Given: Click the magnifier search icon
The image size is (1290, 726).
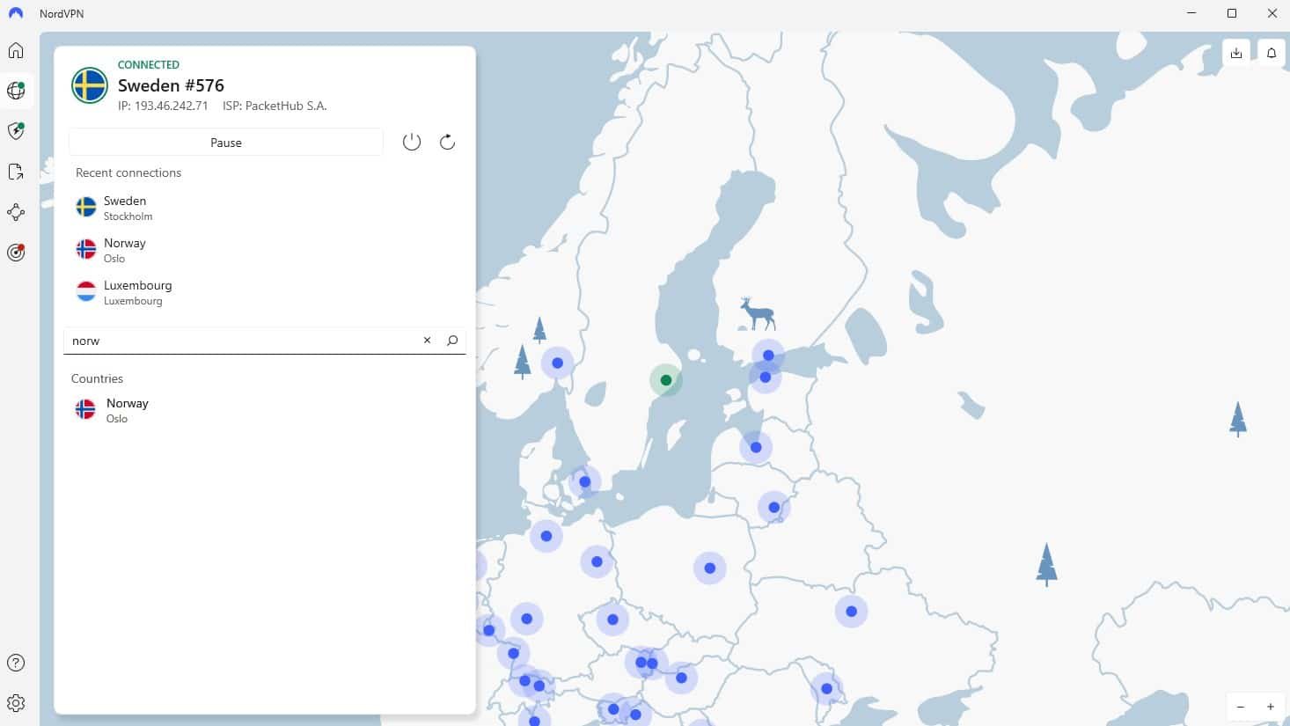Looking at the screenshot, I should point(452,341).
